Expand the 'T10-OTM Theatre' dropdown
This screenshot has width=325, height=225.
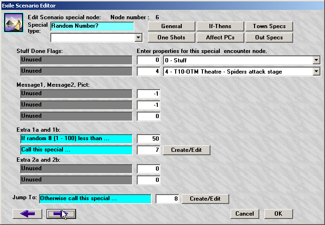click(316, 71)
